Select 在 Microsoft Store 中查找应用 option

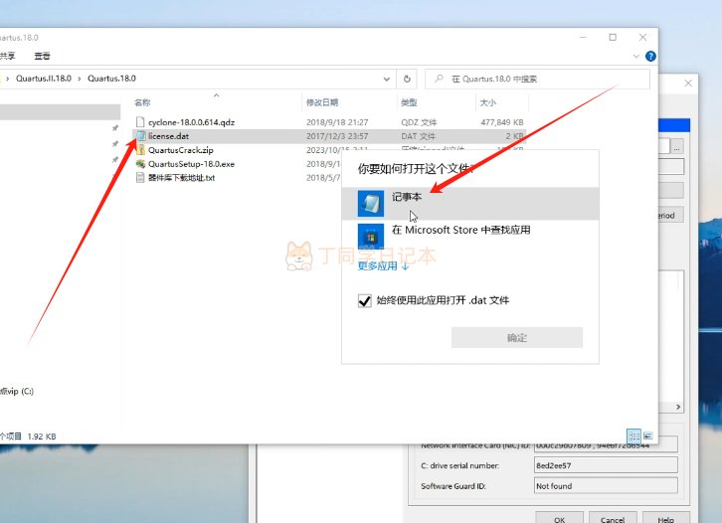pos(460,230)
